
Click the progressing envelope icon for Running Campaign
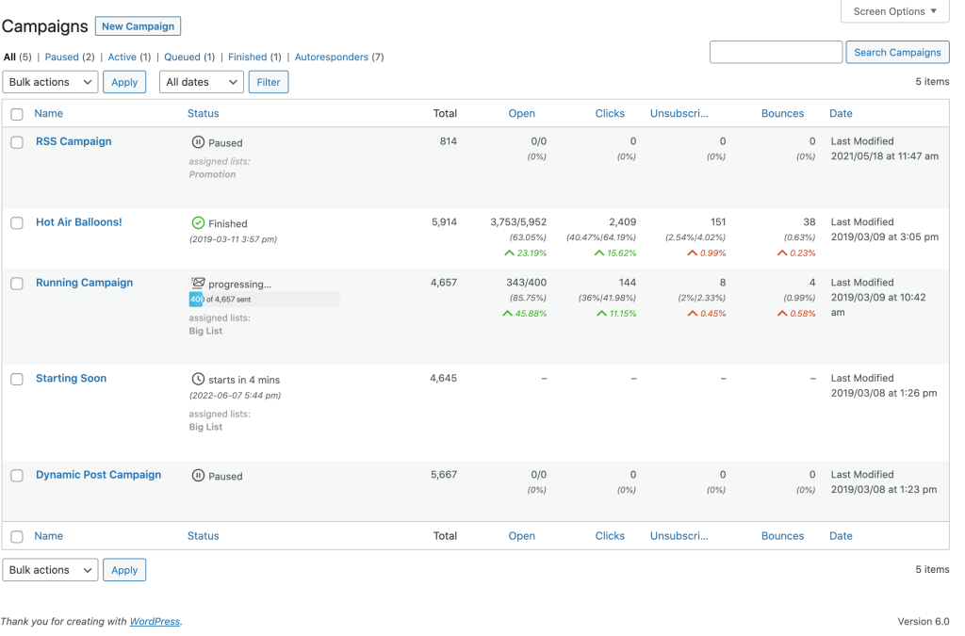pyautogui.click(x=198, y=284)
